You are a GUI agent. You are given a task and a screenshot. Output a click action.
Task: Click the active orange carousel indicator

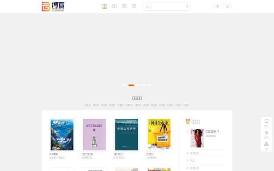point(131,85)
